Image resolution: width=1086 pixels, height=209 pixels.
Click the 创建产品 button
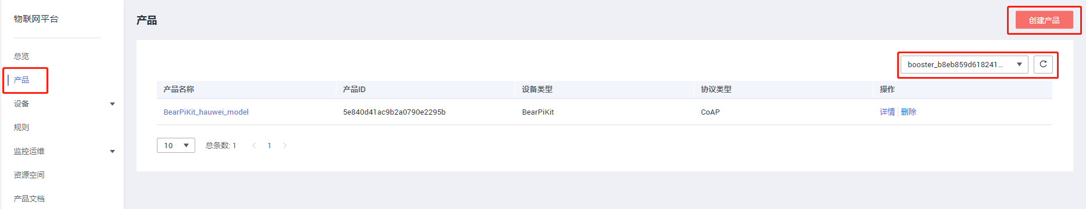tap(1044, 20)
